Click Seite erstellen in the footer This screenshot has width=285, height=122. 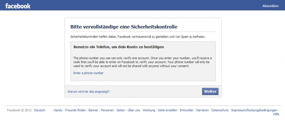click(x=167, y=110)
